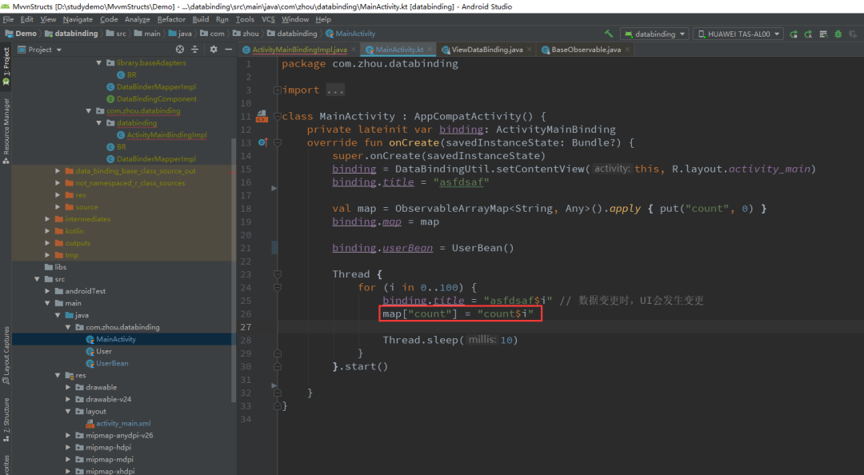Collapse the library.baseAdapters package

pos(99,63)
